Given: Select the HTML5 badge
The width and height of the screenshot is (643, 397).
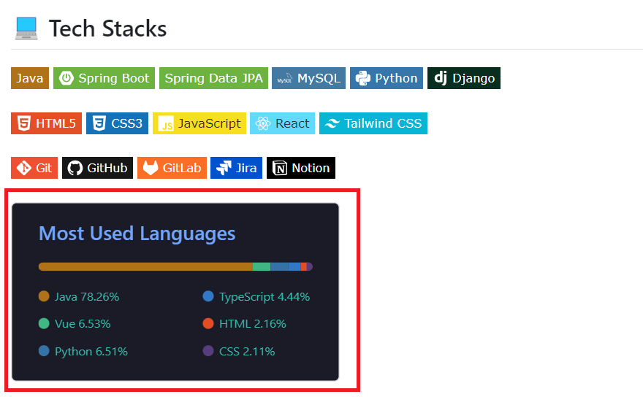Looking at the screenshot, I should tap(46, 123).
